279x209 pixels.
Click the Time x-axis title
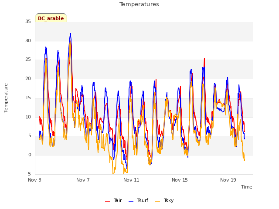pyautogui.click(x=246, y=187)
